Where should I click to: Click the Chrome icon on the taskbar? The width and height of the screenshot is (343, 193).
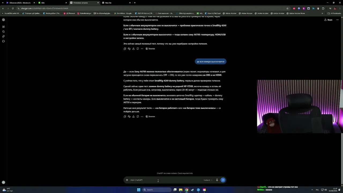187,190
